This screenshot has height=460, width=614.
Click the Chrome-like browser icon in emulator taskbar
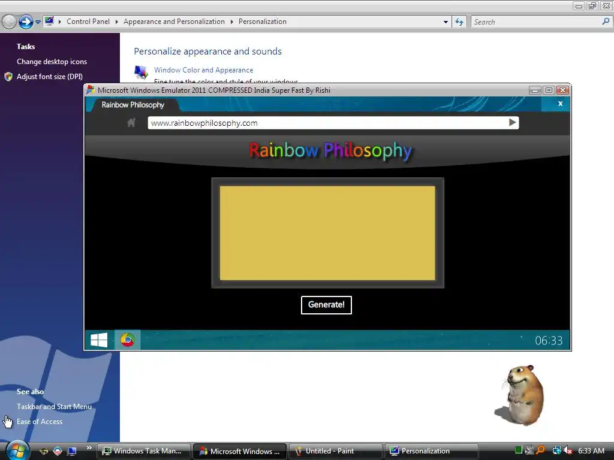point(127,340)
